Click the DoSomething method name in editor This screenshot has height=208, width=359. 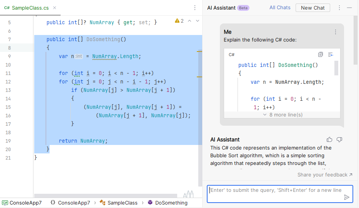(103, 39)
